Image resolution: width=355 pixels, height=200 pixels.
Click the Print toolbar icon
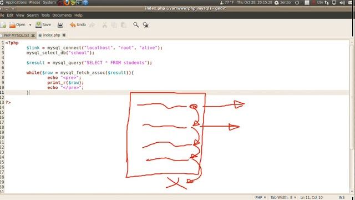[x=60, y=24]
